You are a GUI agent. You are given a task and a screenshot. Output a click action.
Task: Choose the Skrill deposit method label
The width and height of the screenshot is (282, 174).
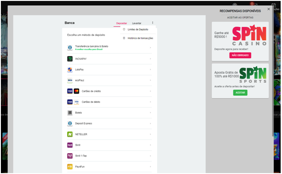78,145
